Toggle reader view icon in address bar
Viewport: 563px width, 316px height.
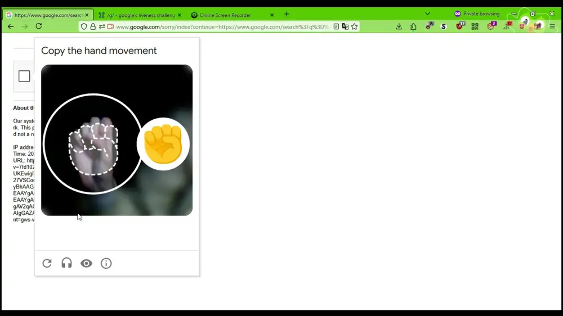(336, 26)
